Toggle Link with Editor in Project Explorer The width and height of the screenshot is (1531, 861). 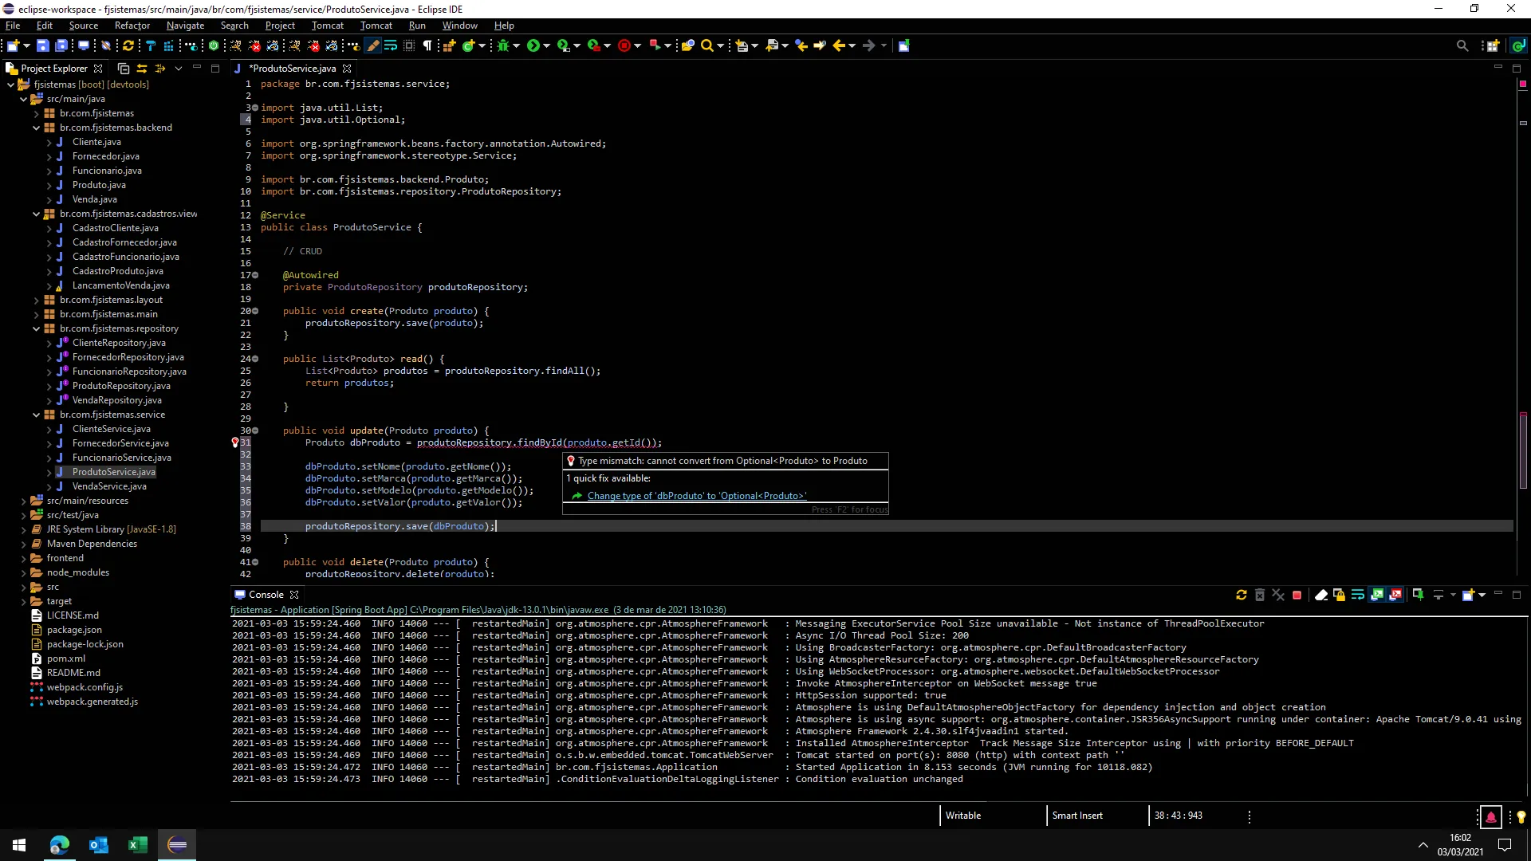142,69
